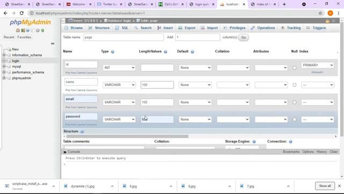Toggle Null checkbox for email column

point(295,102)
